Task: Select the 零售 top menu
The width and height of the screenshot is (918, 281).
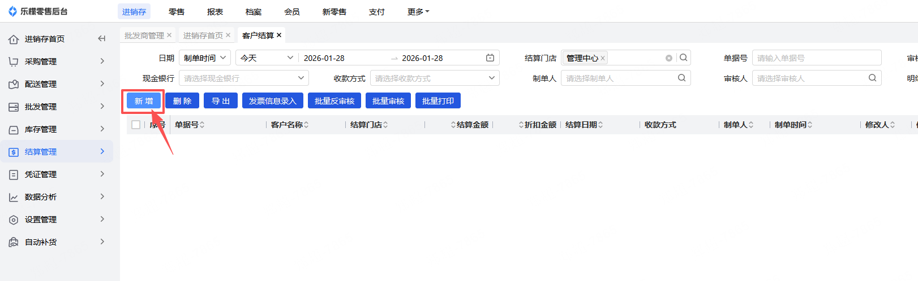Action: [x=177, y=12]
